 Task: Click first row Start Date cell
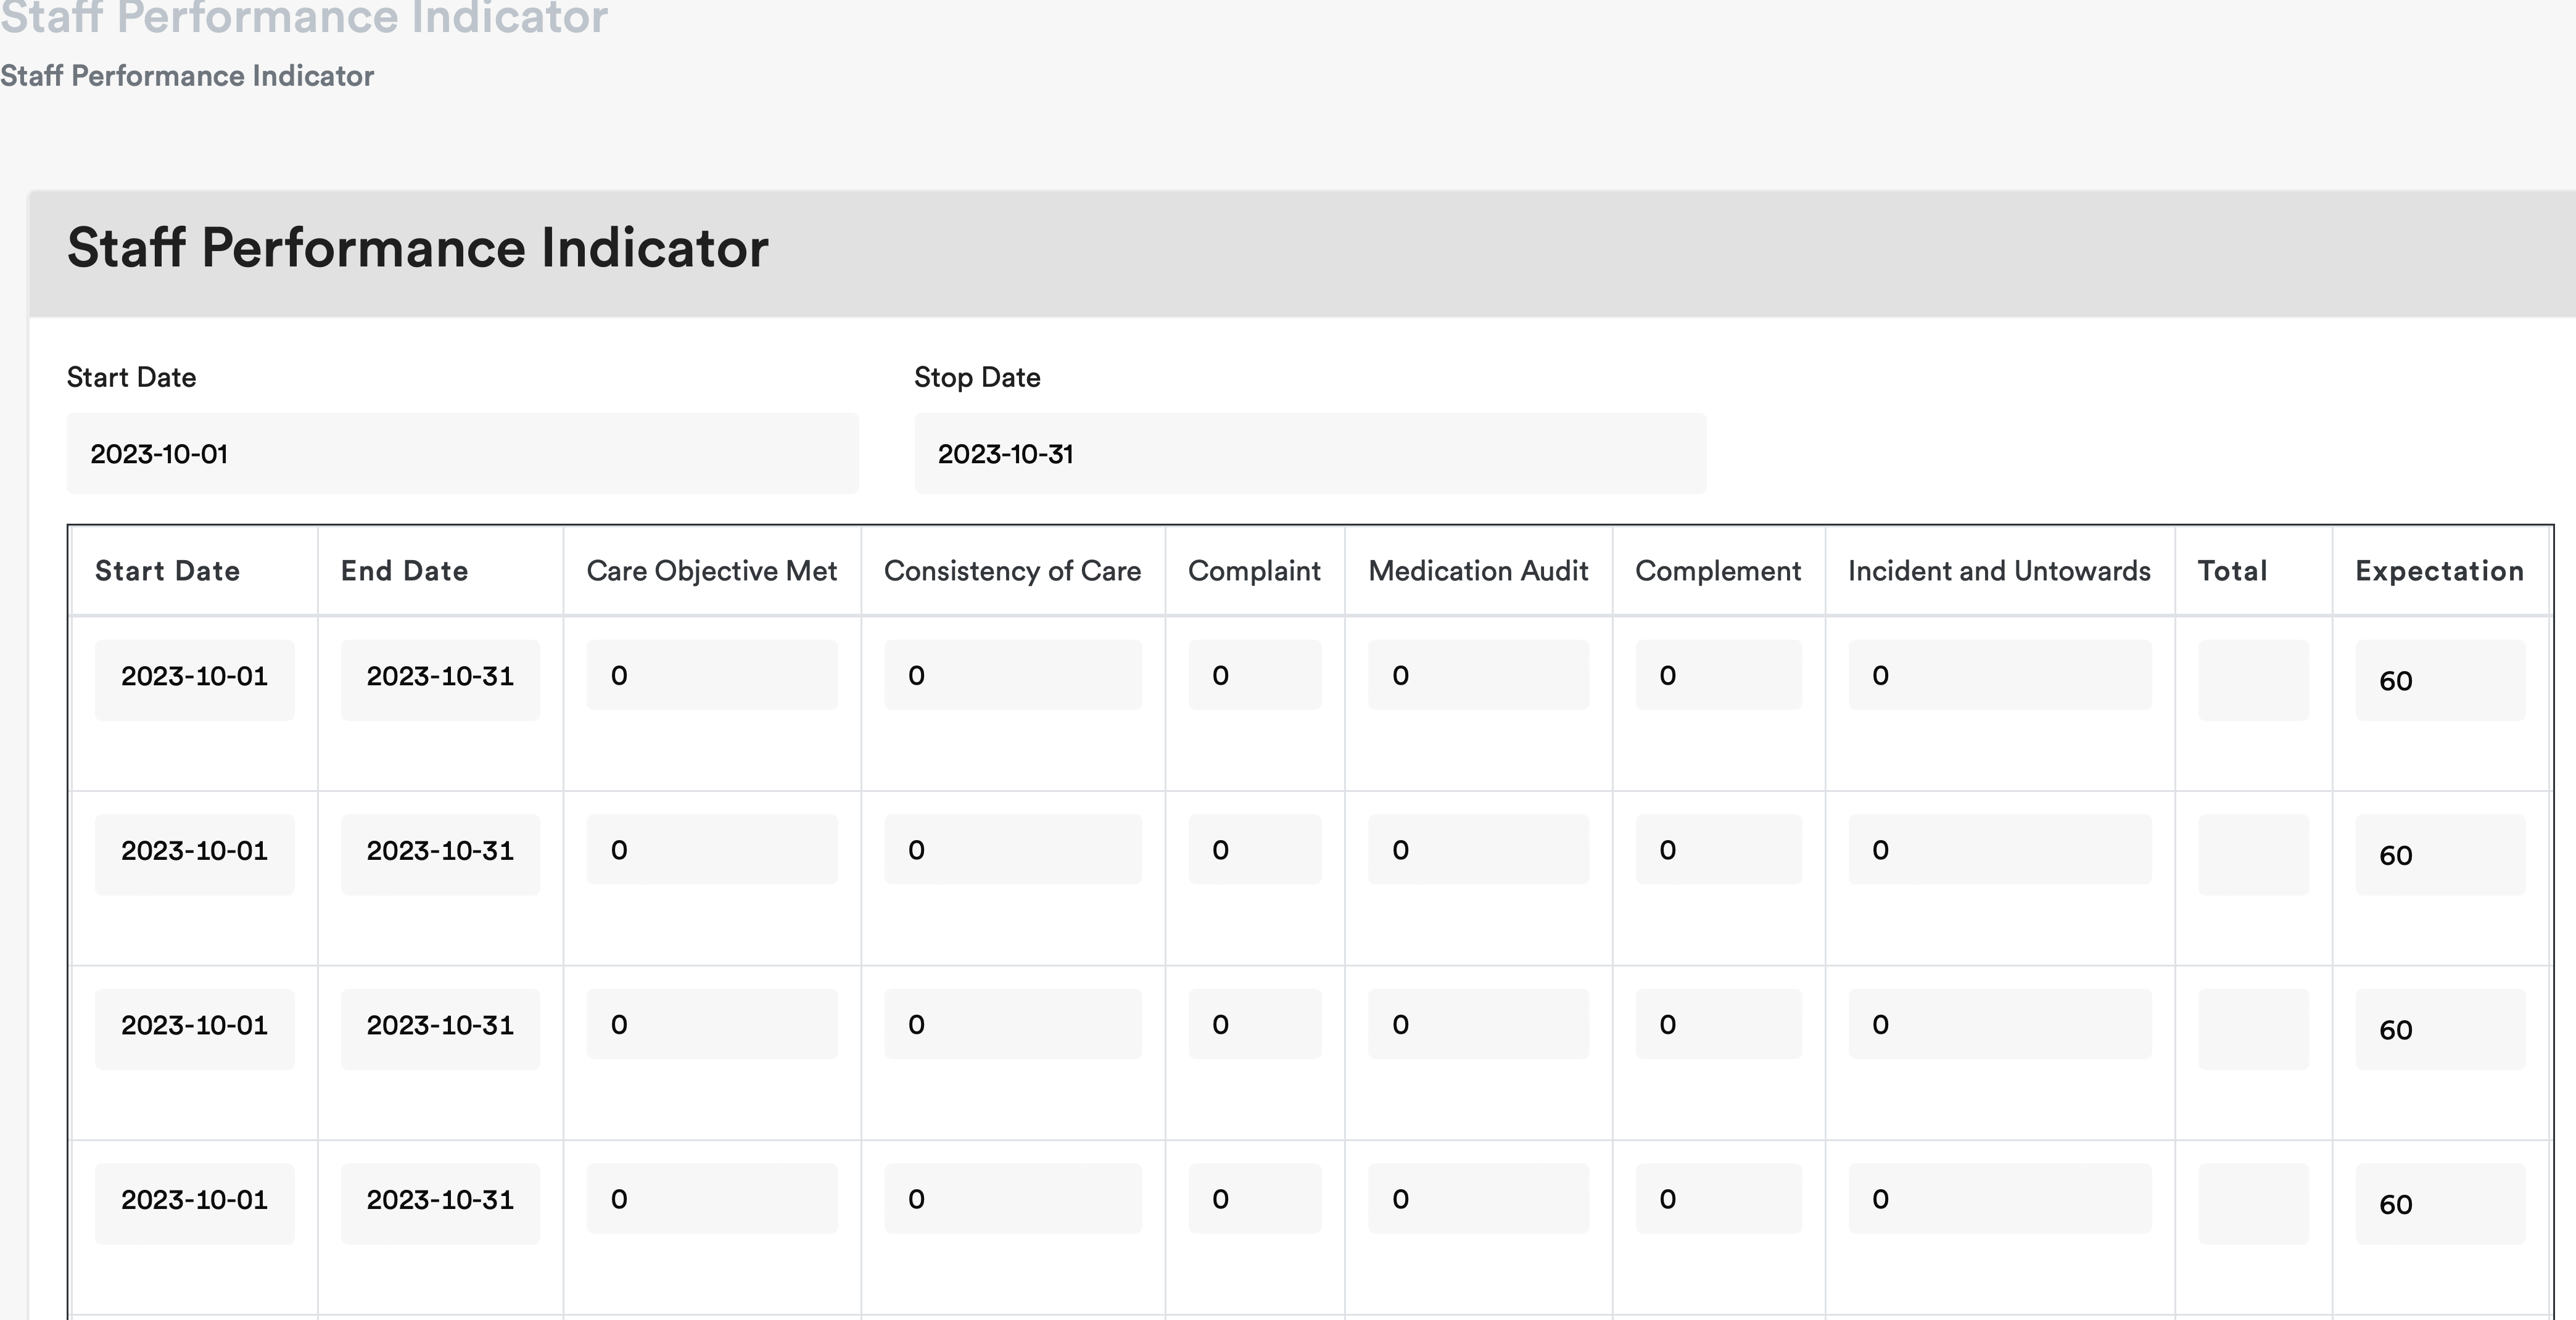194,678
